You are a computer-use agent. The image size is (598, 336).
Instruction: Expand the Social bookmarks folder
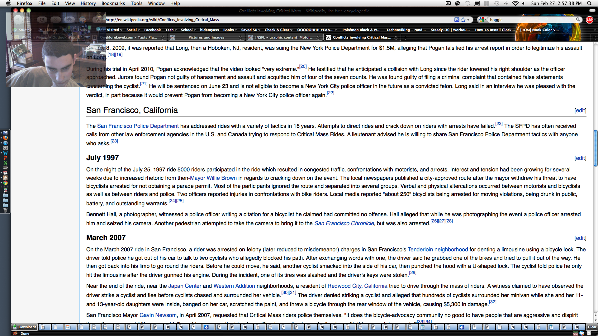tap(133, 30)
